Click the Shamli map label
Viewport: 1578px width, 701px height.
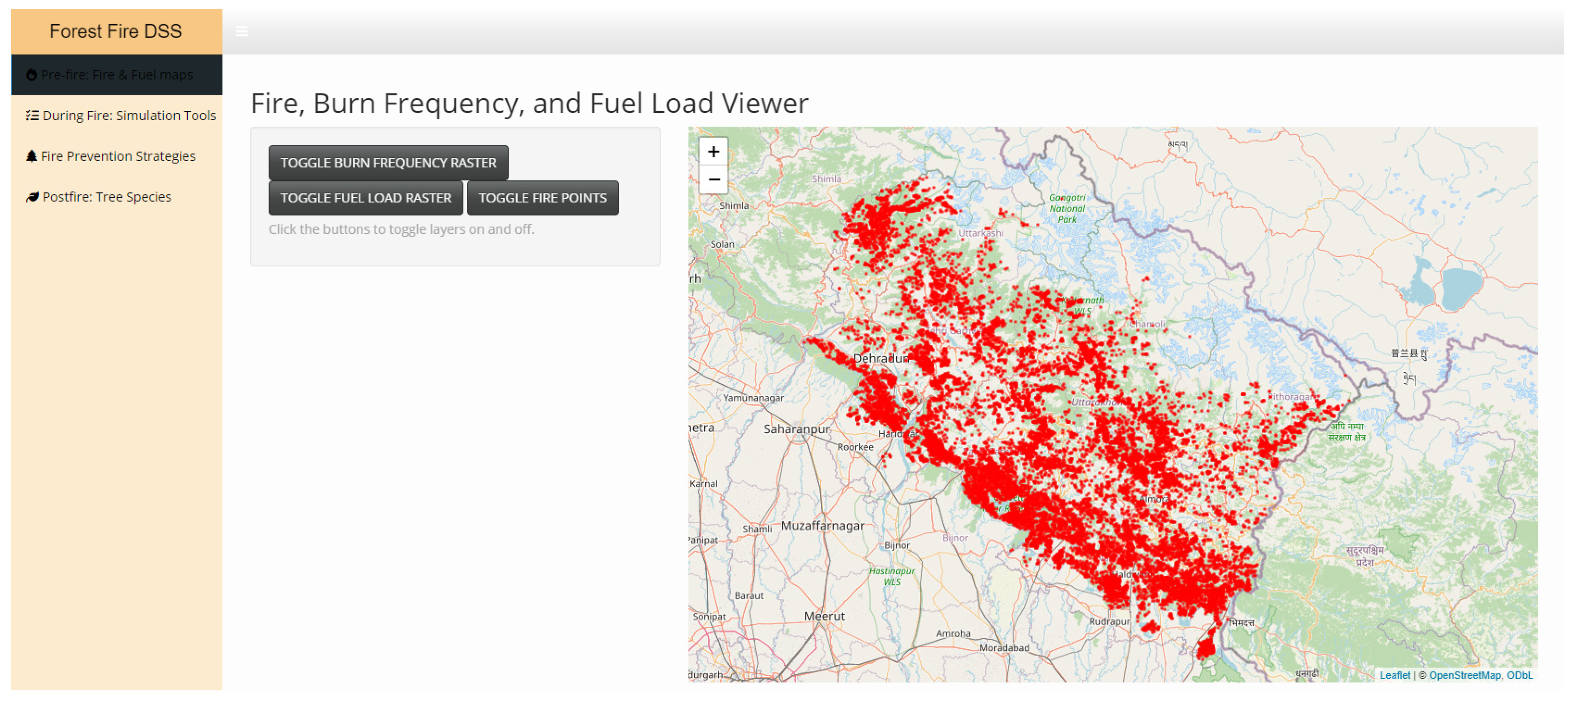[x=757, y=529]
